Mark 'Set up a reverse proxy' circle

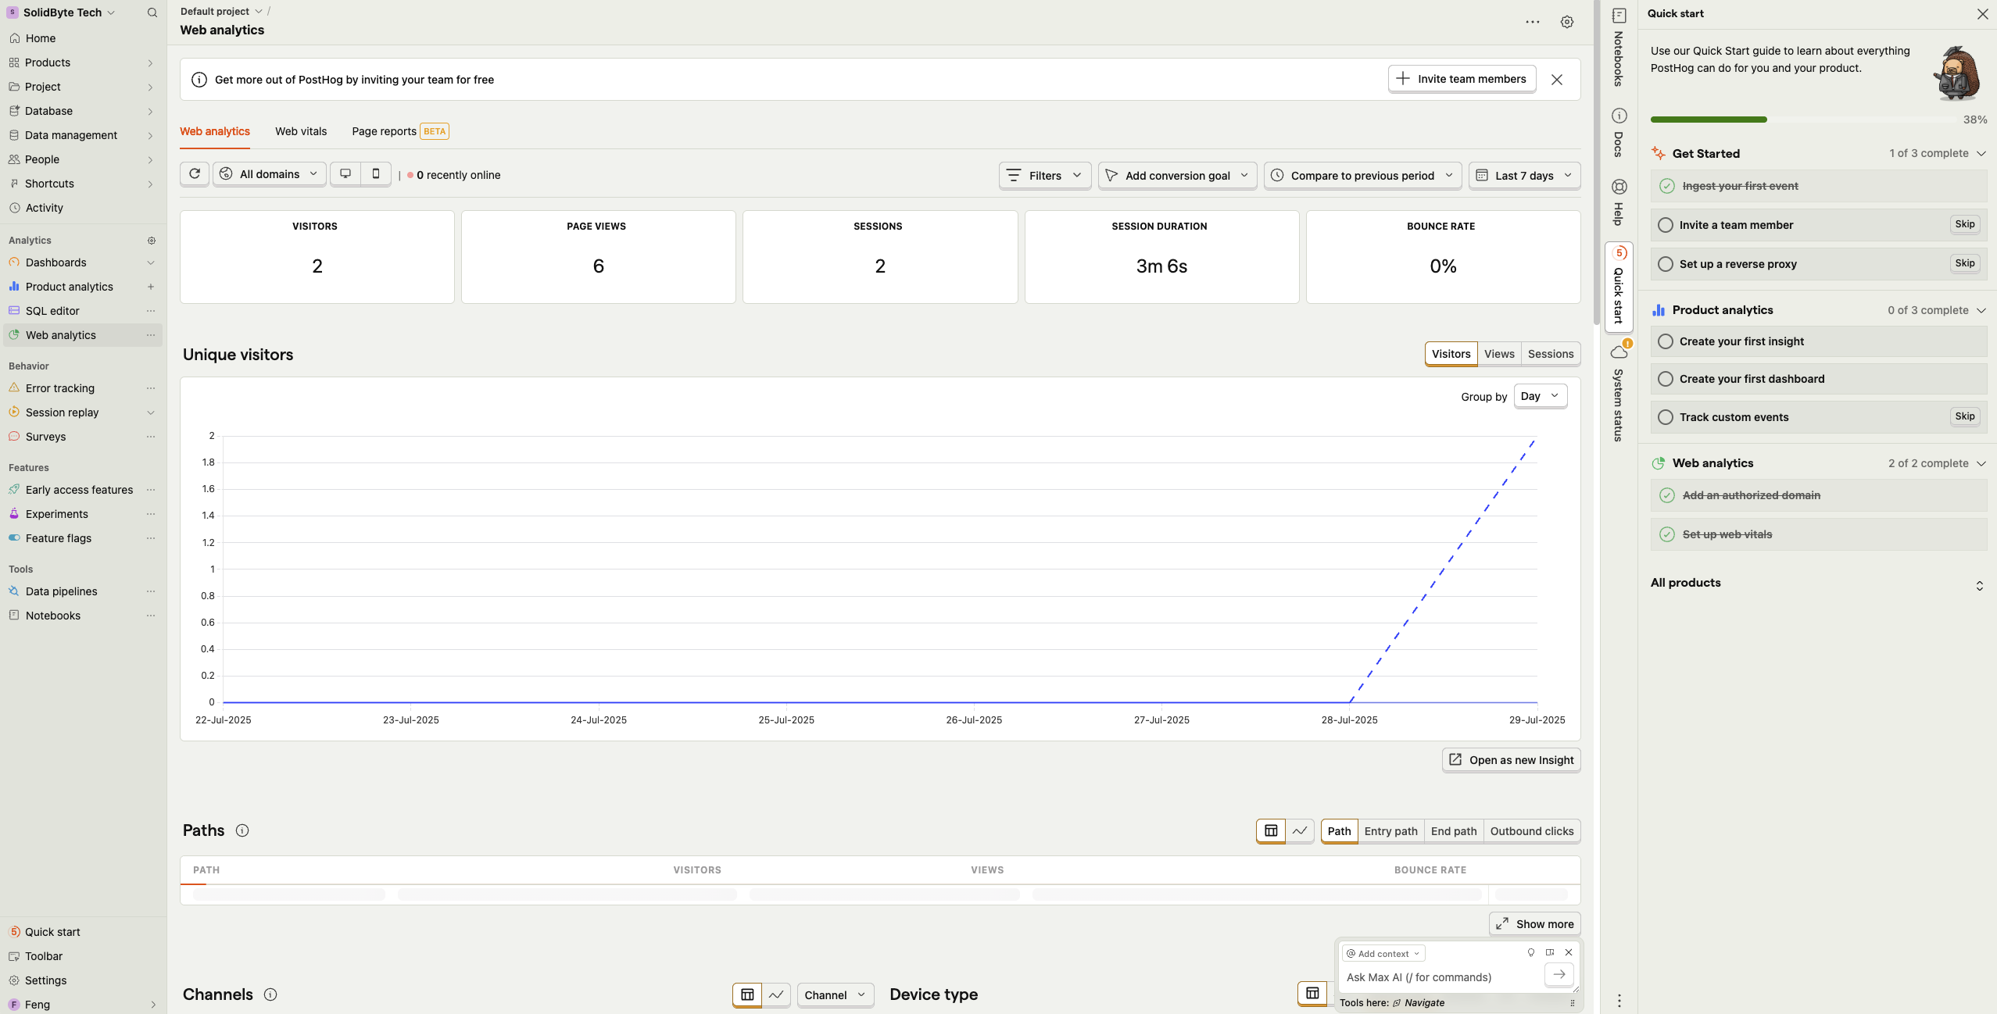click(1666, 264)
